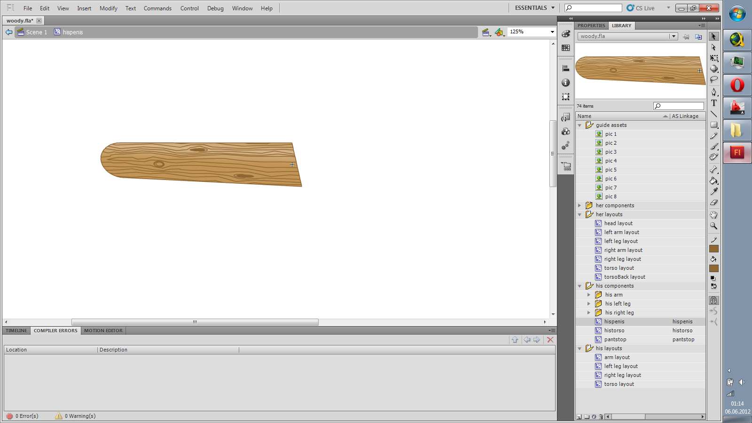The image size is (752, 423).
Task: Toggle the Name column sort order
Action: [665, 116]
